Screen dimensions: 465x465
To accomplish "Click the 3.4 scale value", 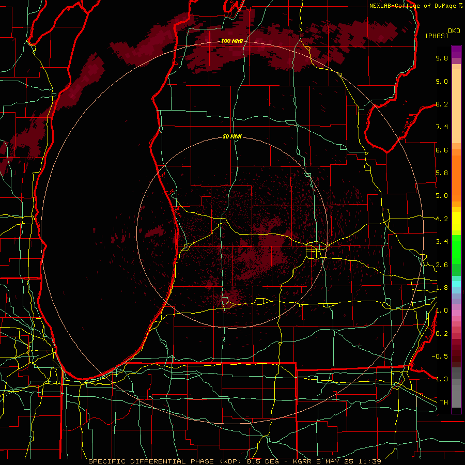I will click(x=442, y=242).
